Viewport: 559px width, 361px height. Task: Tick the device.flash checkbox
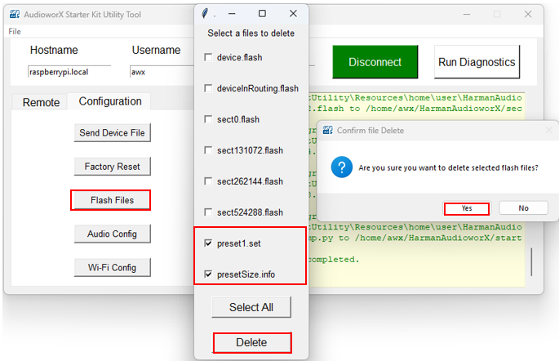pyautogui.click(x=208, y=57)
